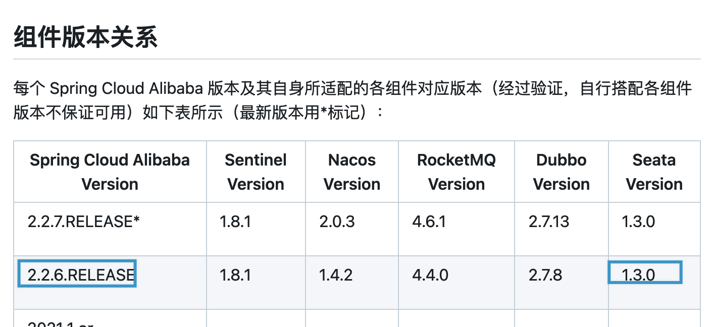Click the RocketMQ Version column header
This screenshot has height=327, width=712.
456,172
